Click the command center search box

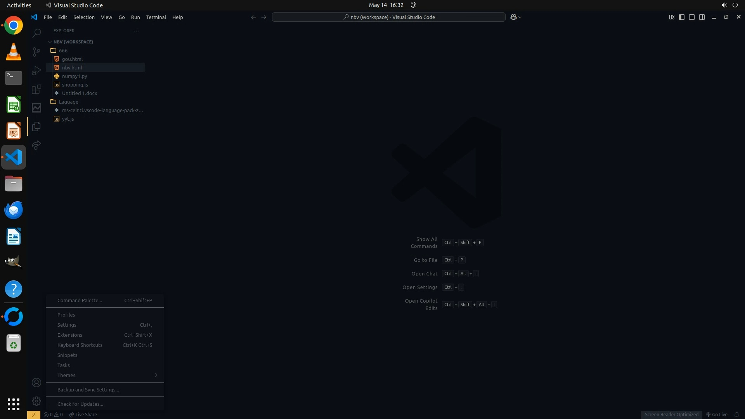click(x=388, y=17)
